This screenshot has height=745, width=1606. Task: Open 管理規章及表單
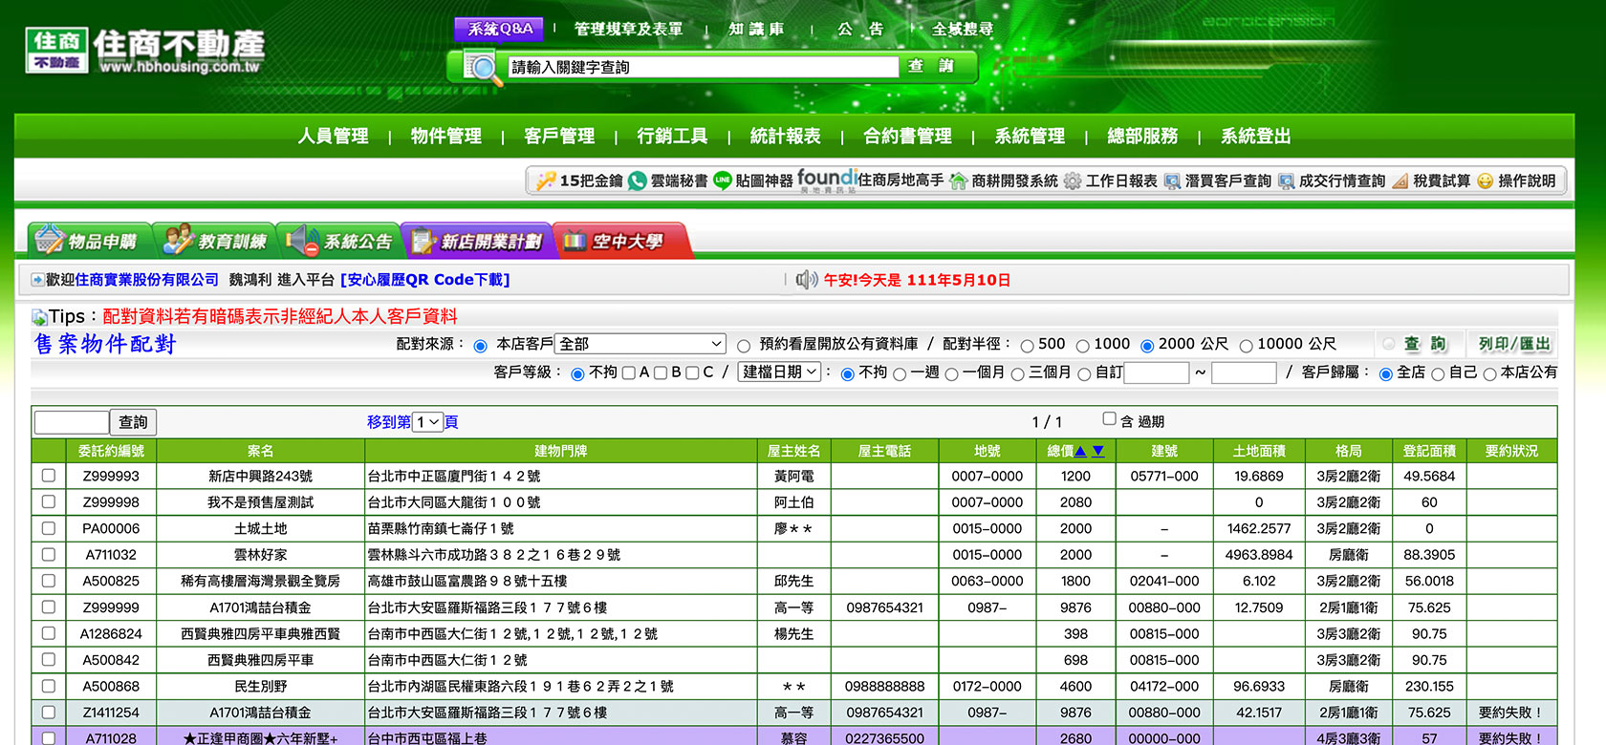pos(628,29)
